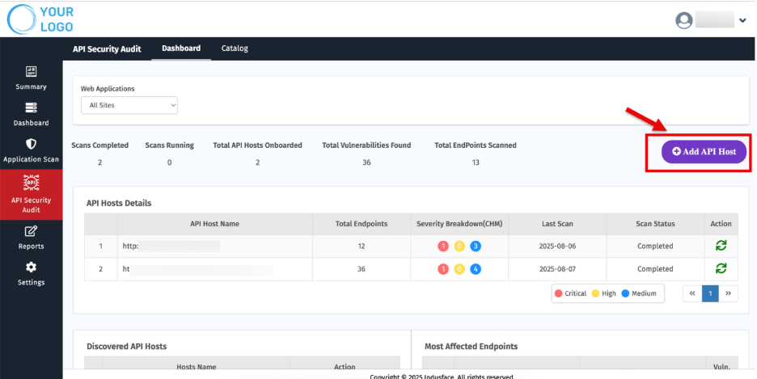This screenshot has width=757, height=379.
Task: Click the total endpoints value 12
Action: 362,246
